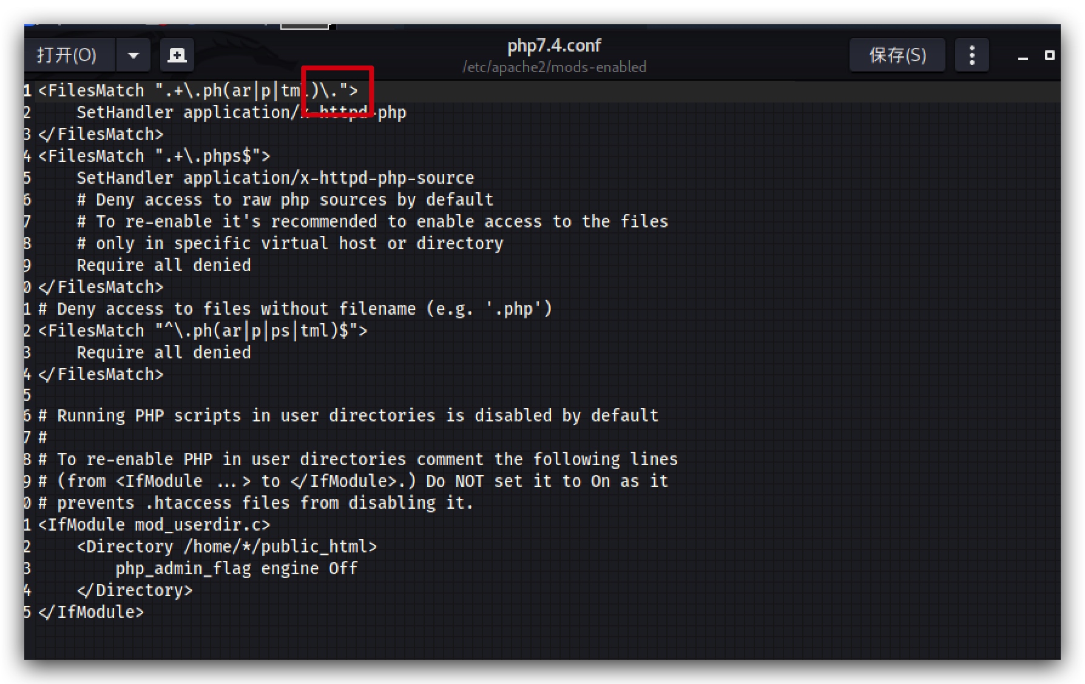Maximize the editor window
Image resolution: width=1085 pixels, height=684 pixels.
[x=1049, y=55]
